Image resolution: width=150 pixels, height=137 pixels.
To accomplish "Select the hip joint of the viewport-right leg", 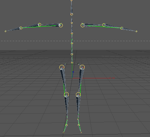I will click(x=82, y=67).
